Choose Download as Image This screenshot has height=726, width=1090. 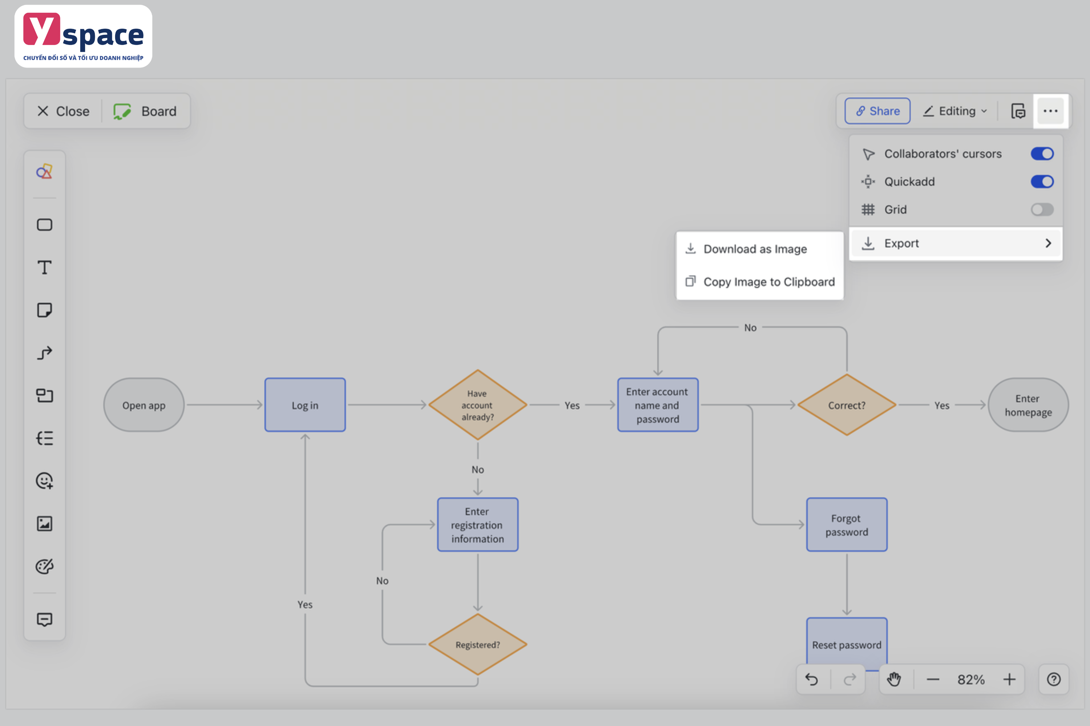(760, 249)
